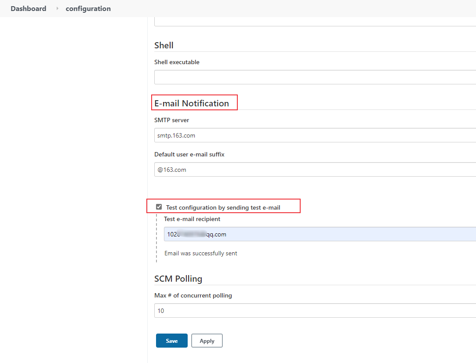
Task: Click the 'SMTP server' label
Action: pyautogui.click(x=171, y=120)
